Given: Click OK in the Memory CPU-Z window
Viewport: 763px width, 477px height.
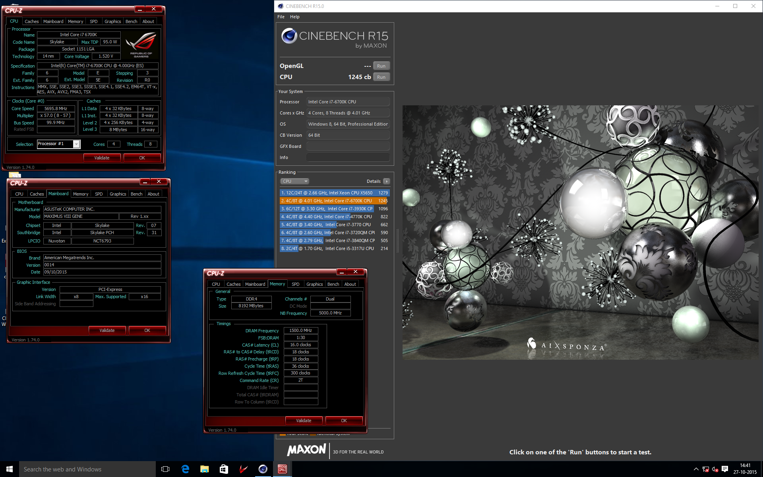Looking at the screenshot, I should 344,421.
